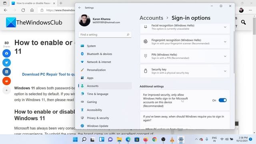Click the Accessibility person icon in sidebar
Viewport: 256px width, 144px height.
82,110
